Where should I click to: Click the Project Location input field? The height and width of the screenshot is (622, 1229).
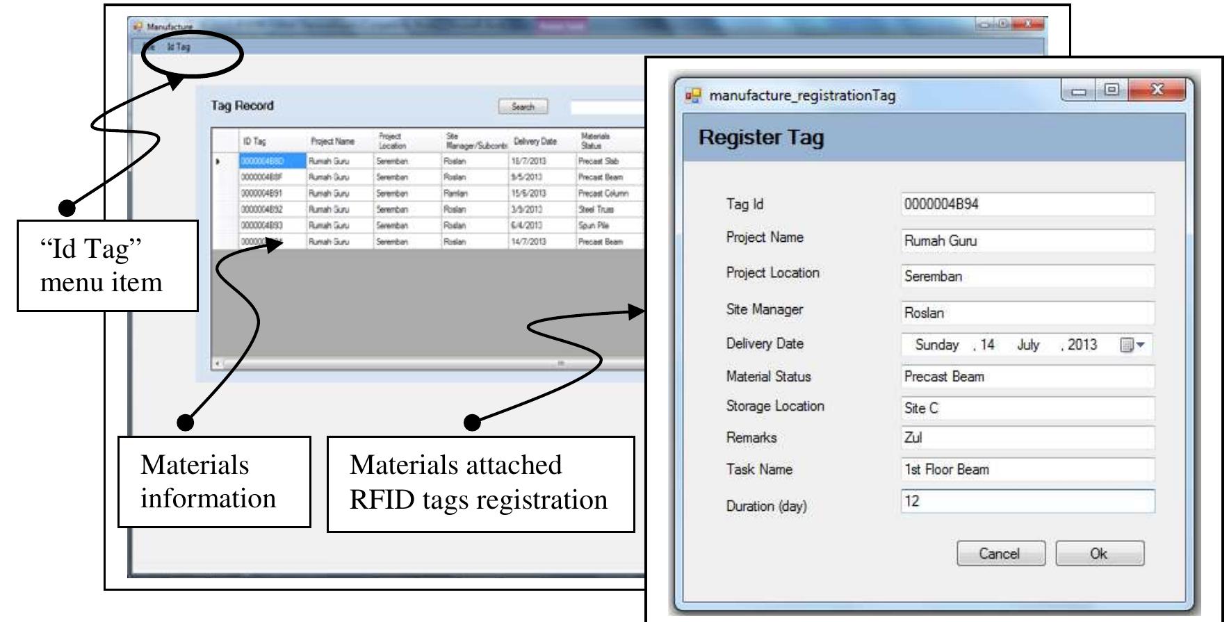click(x=1027, y=276)
